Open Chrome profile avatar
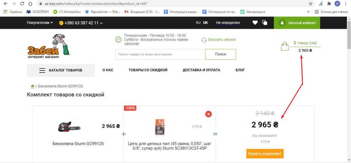This screenshot has width=351, height=163. click(337, 4)
